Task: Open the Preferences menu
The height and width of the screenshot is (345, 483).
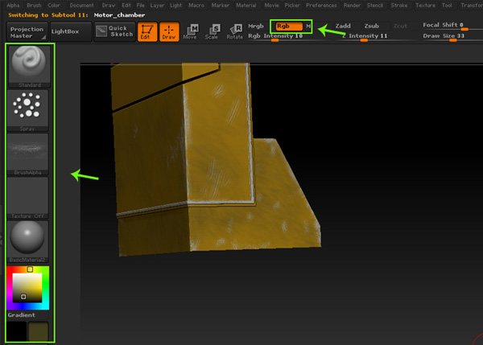Action: point(321,6)
